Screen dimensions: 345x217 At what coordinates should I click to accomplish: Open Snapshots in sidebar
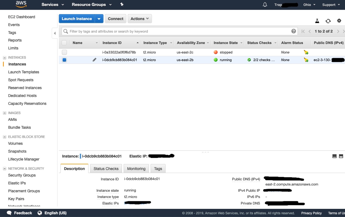17,151
